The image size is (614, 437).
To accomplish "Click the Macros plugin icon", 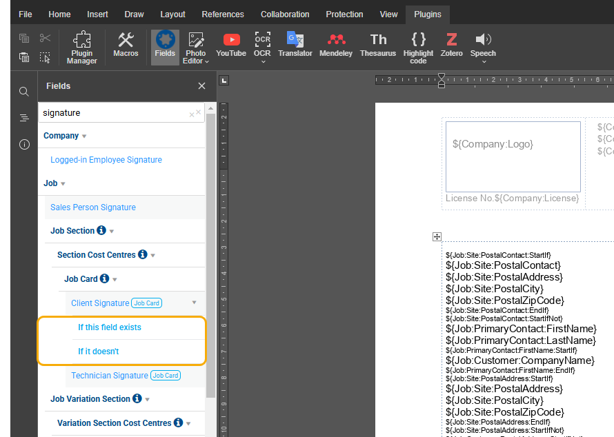I will 126,45.
